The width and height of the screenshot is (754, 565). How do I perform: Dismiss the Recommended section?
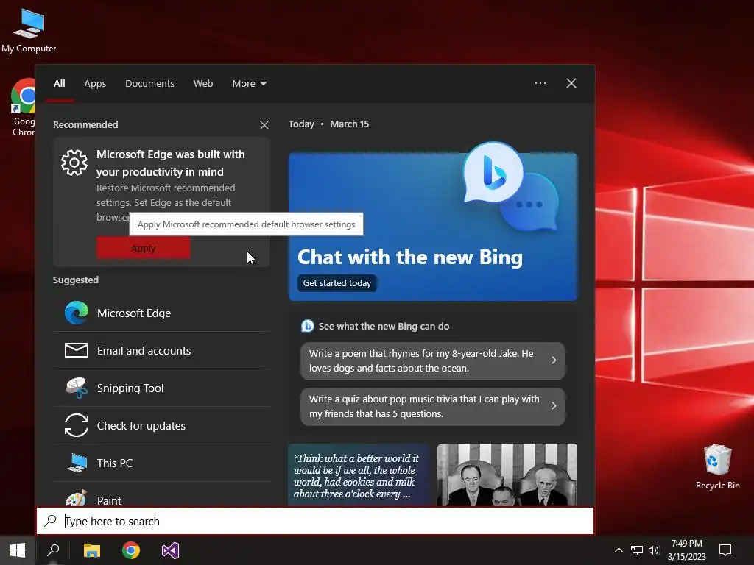tap(264, 125)
